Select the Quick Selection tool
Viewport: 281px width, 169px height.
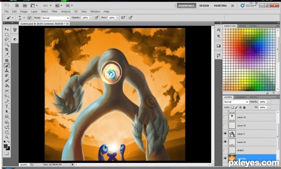click(x=7, y=44)
